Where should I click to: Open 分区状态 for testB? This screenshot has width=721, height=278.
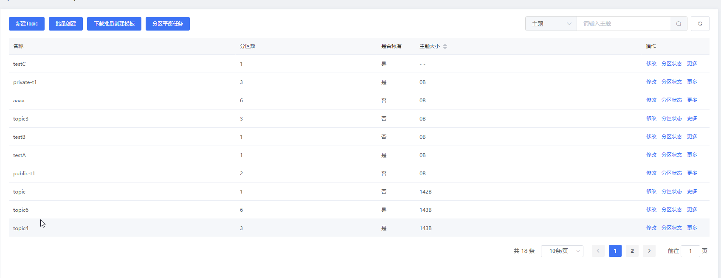[672, 137]
